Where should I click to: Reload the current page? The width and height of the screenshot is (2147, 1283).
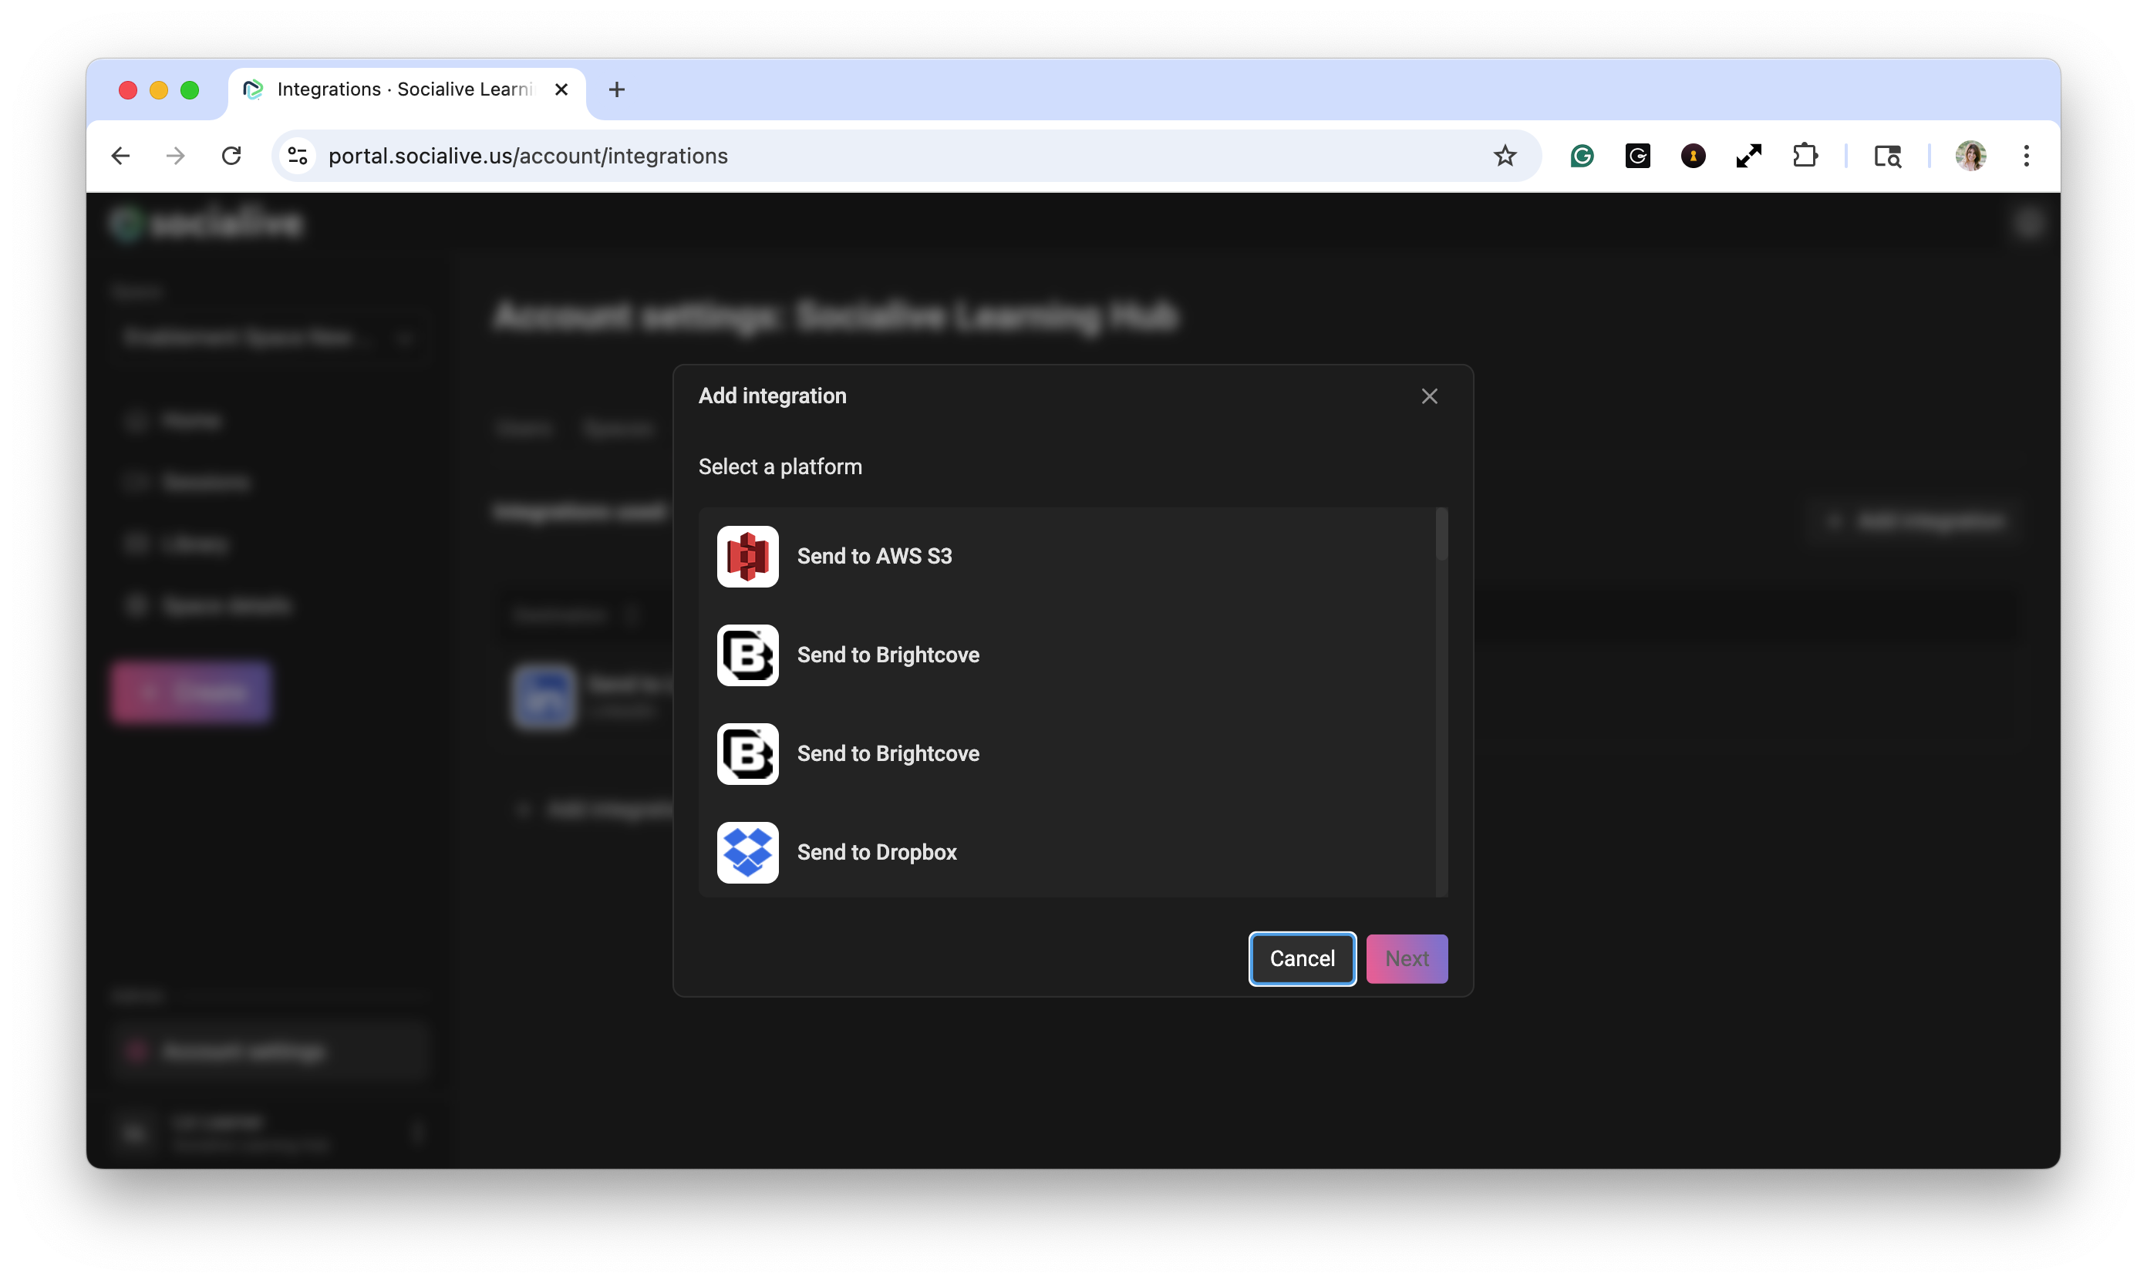(x=231, y=156)
